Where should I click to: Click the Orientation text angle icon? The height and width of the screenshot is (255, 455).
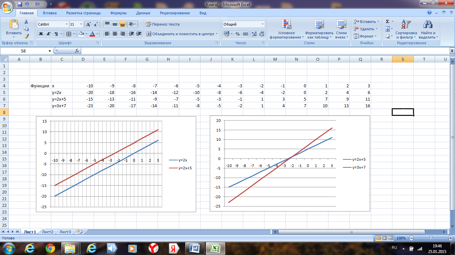coord(133,24)
